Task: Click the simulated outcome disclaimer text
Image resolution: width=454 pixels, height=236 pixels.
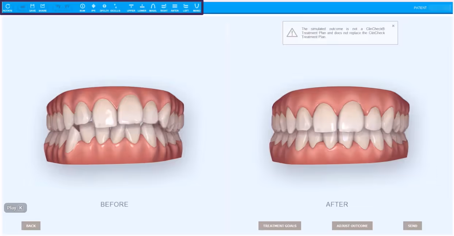Action: (343, 33)
